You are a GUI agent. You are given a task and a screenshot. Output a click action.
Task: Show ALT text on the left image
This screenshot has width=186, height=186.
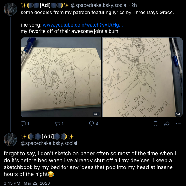point(96,114)
